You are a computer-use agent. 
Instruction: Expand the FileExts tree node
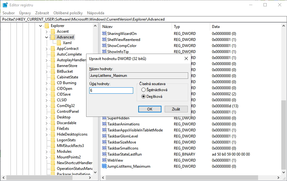pos(46,129)
